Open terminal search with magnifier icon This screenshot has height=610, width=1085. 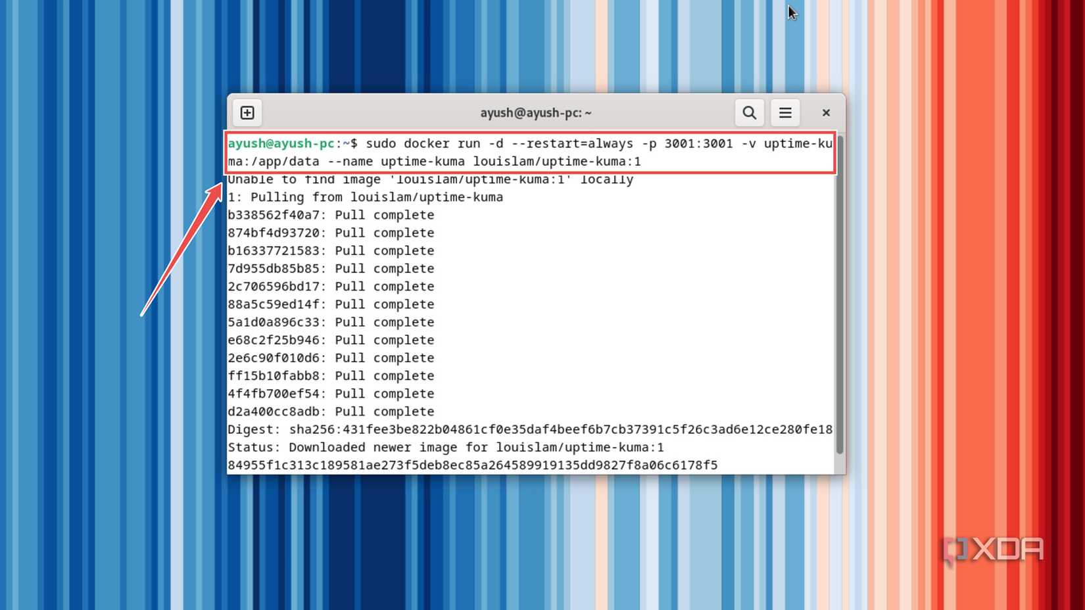749,113
